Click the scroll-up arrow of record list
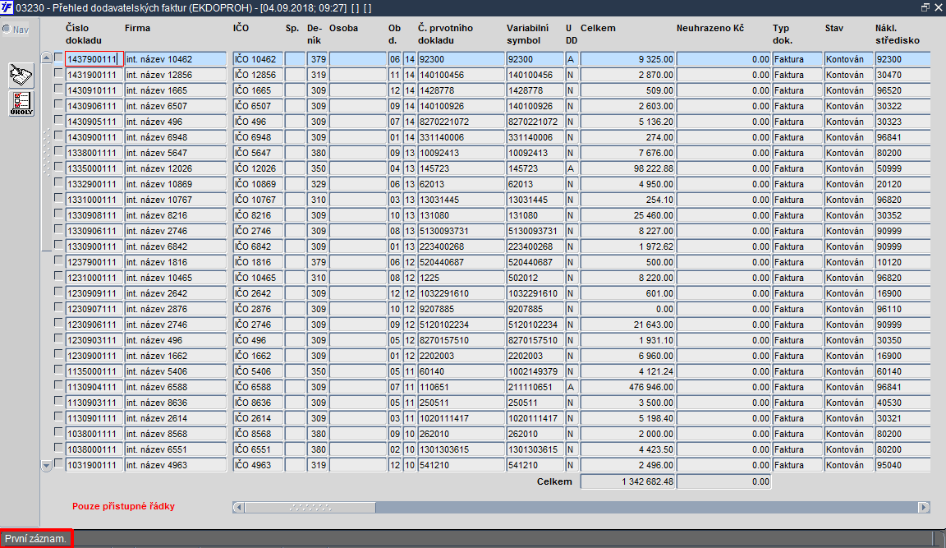Image resolution: width=946 pixels, height=548 pixels. coord(47,58)
